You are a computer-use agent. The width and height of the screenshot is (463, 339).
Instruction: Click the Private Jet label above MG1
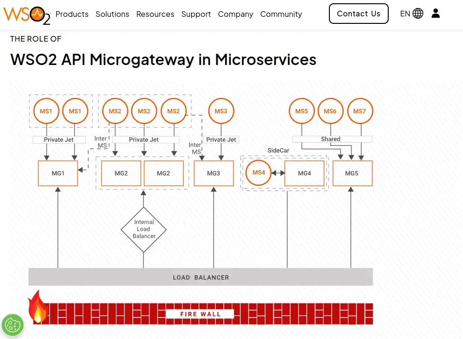(59, 140)
